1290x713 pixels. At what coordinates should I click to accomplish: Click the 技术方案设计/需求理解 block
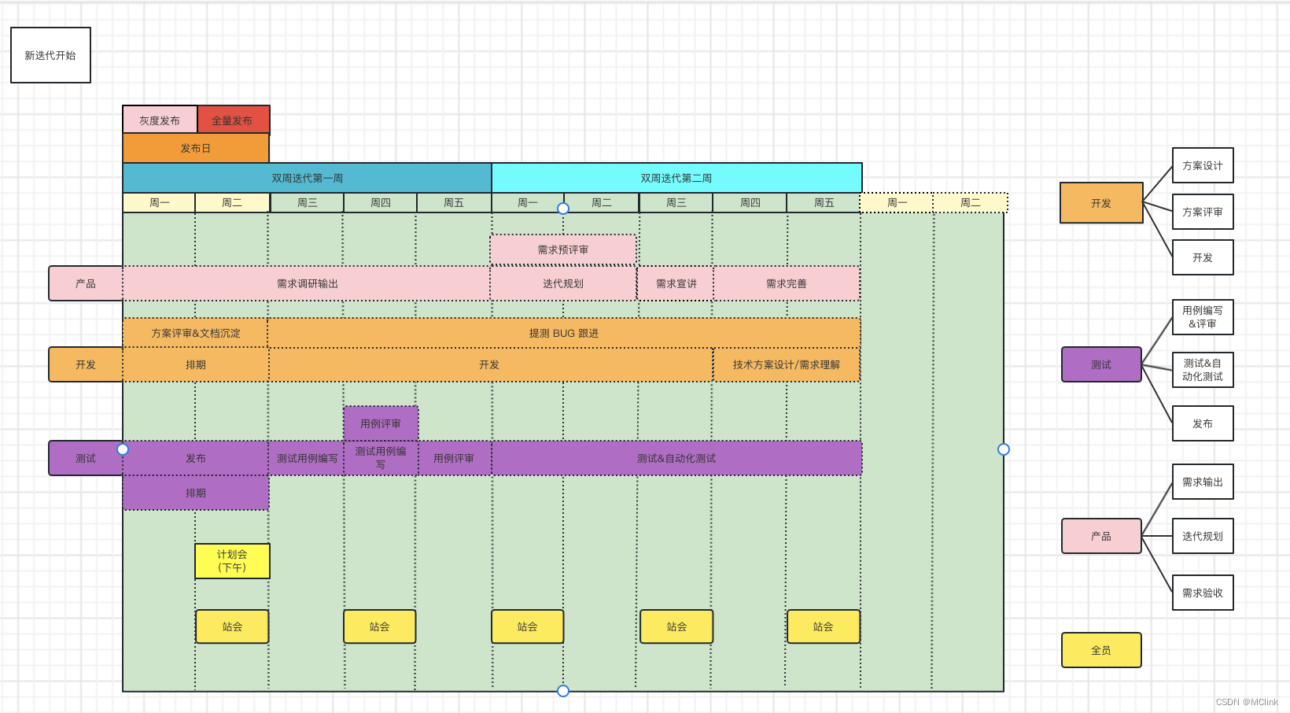(x=787, y=364)
